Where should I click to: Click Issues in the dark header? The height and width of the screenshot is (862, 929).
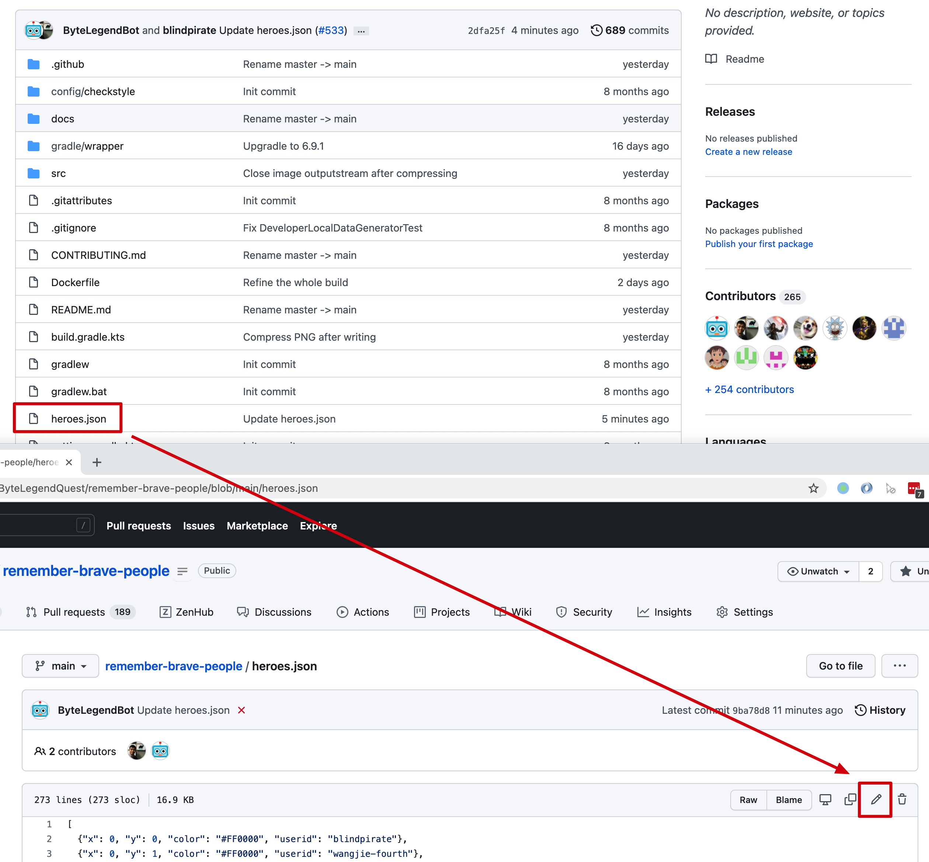(199, 526)
